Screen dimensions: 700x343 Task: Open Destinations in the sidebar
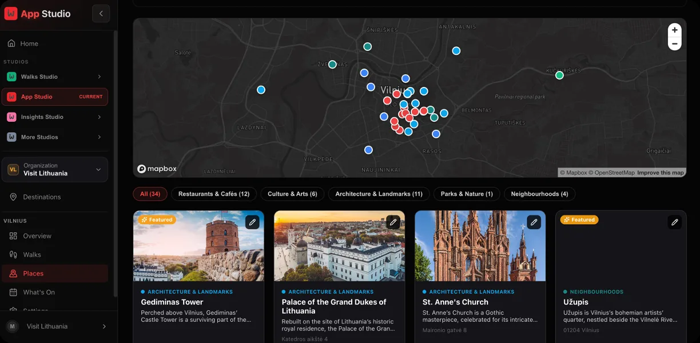pos(55,197)
